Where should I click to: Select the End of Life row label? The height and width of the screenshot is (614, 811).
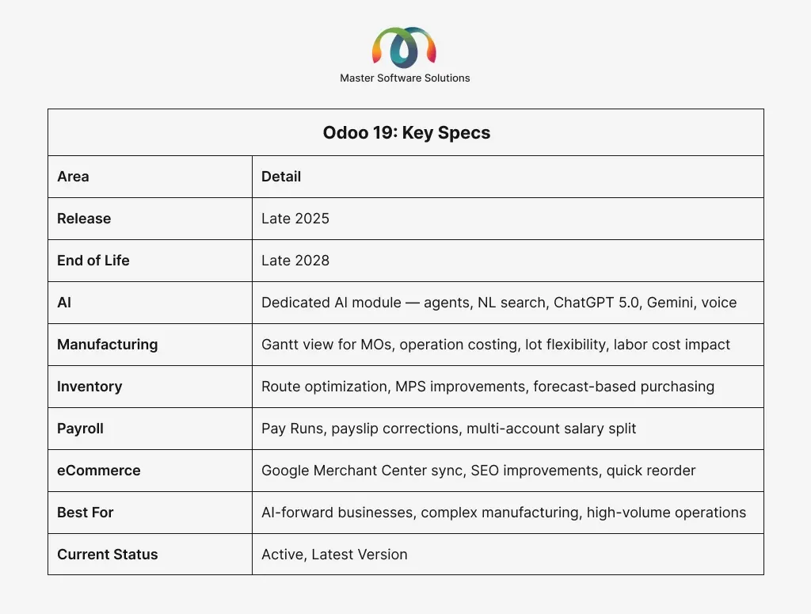click(x=93, y=261)
